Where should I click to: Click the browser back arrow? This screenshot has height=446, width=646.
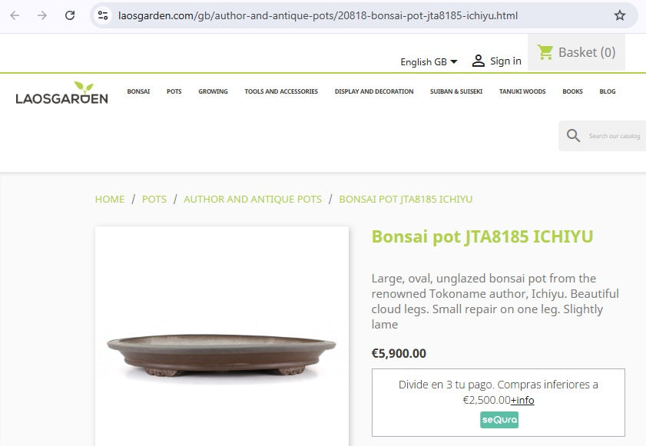point(15,15)
